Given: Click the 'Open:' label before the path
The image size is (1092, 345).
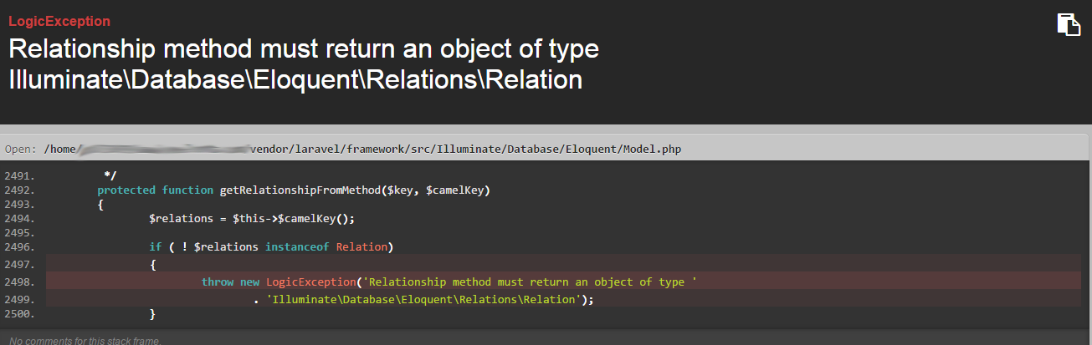Looking at the screenshot, I should tap(21, 149).
